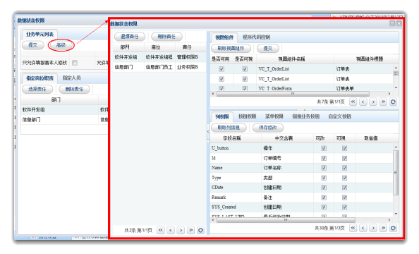419x254 pixels.
Task: Click right arrow of view components horizontal scrollbar
Action: coord(389,94)
